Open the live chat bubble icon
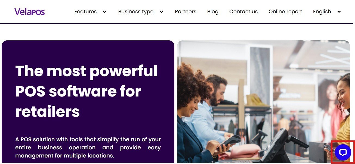Image resolution: width=355 pixels, height=164 pixels. 343,152
